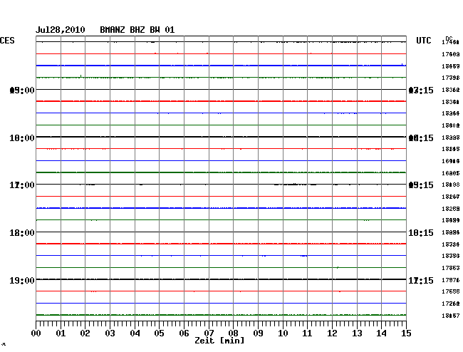Click x-axis tick label 06

184,333
